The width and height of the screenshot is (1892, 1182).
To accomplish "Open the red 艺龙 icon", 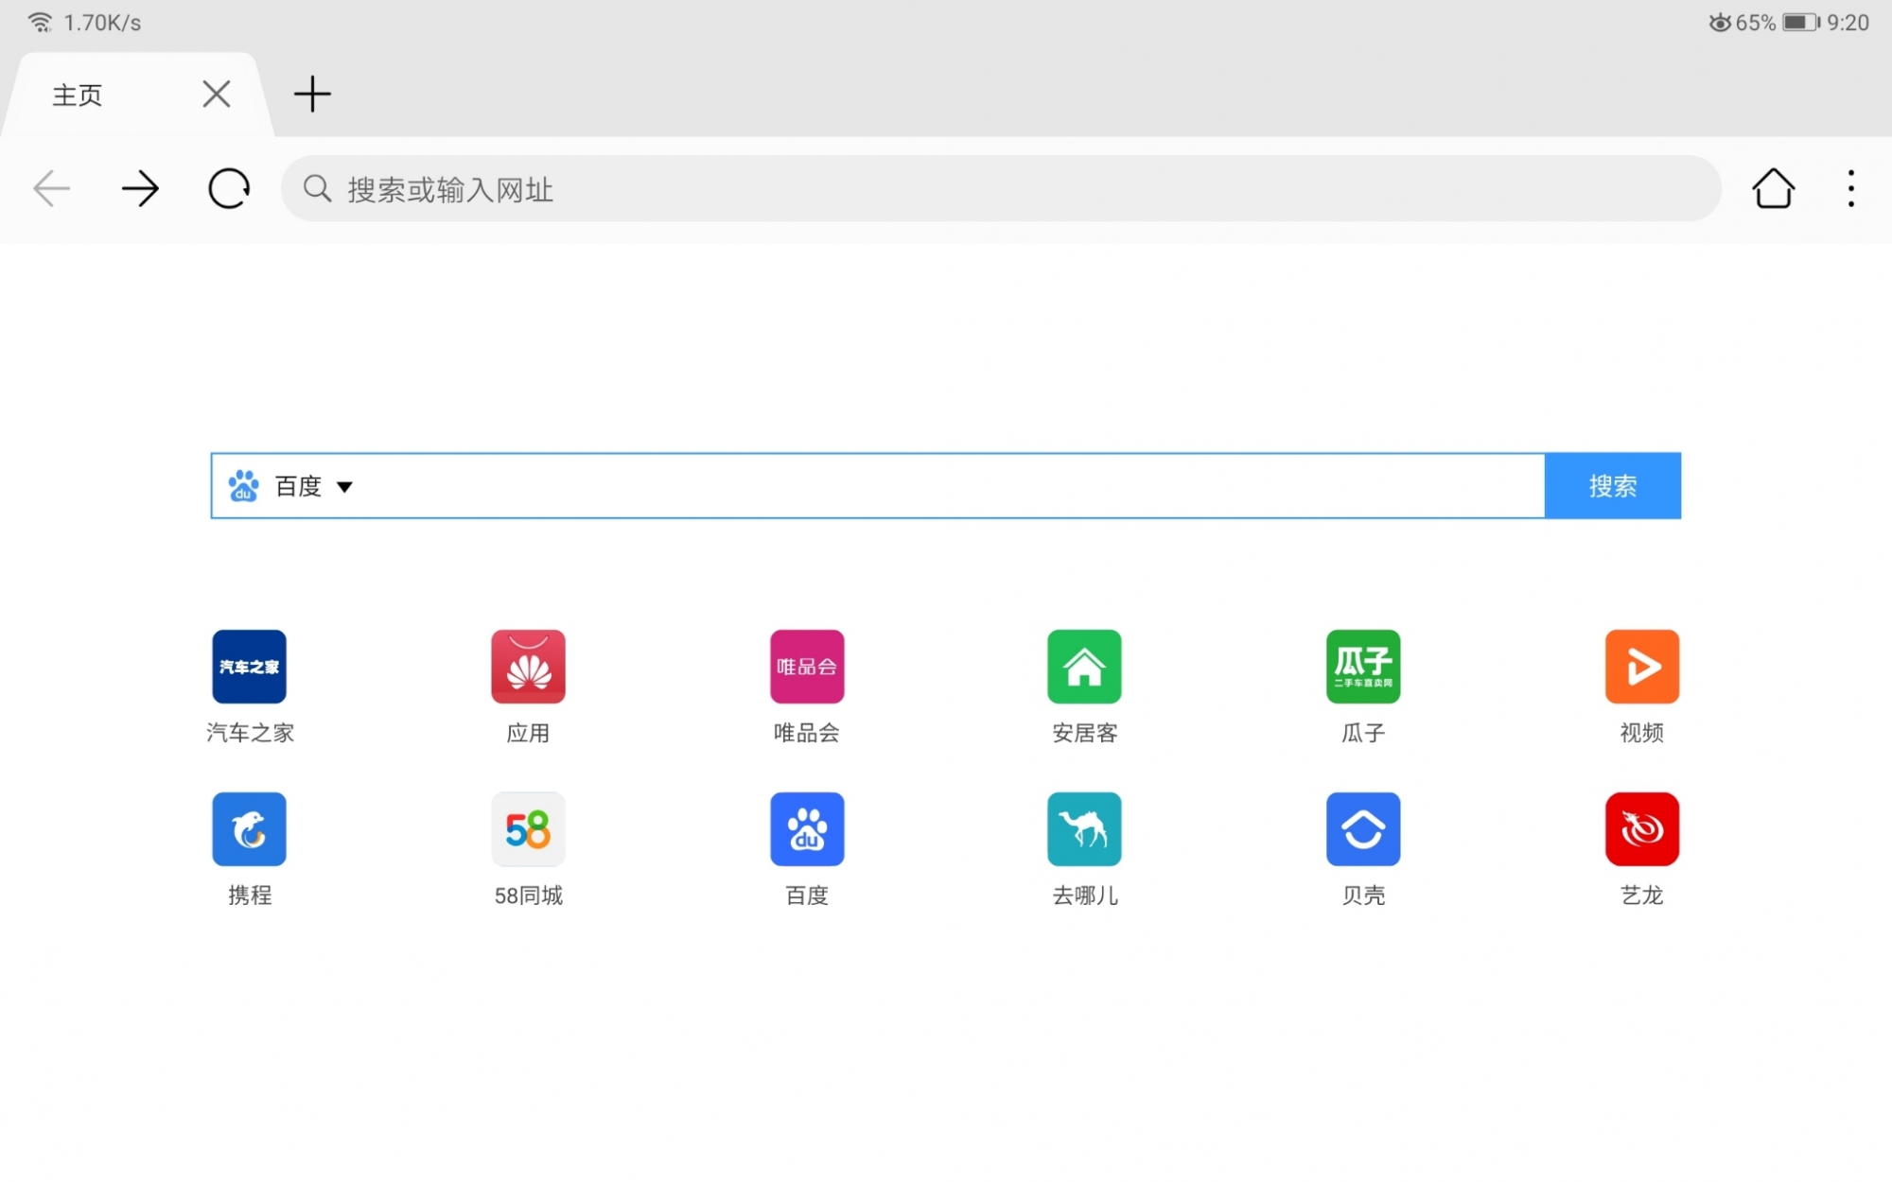I will click(1642, 829).
